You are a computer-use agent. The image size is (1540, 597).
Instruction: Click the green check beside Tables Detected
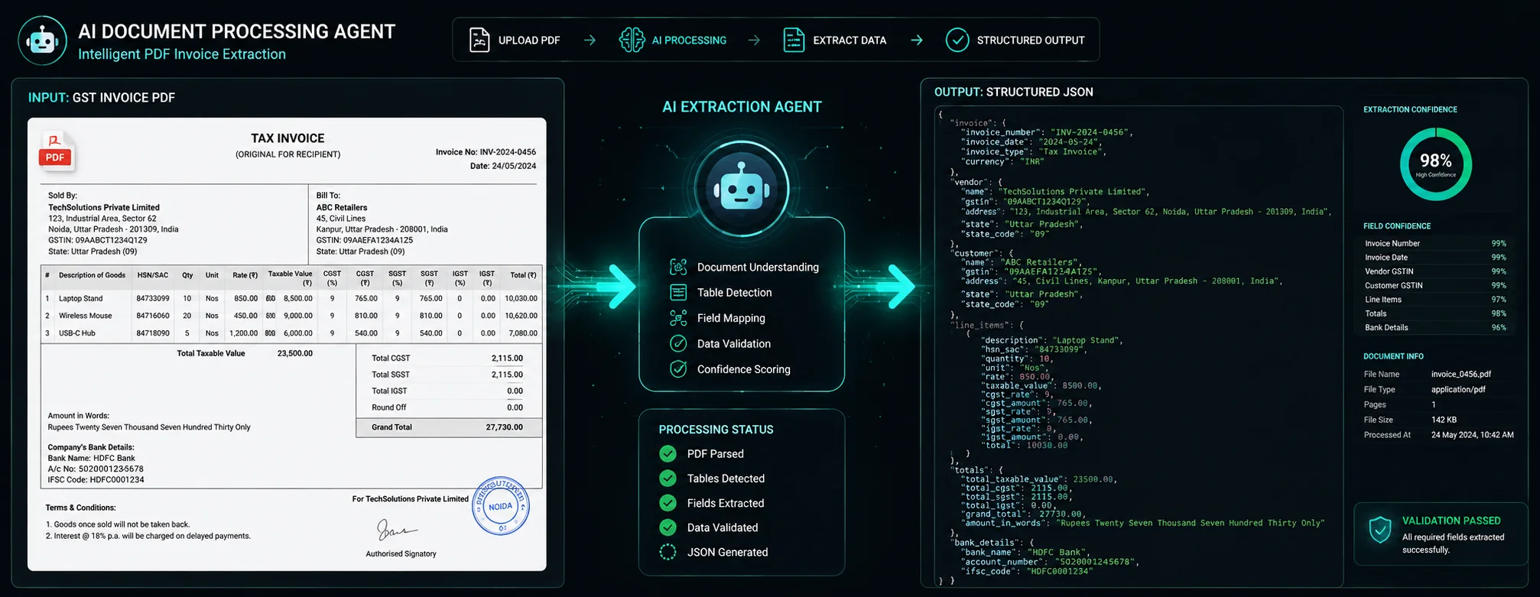(x=668, y=479)
